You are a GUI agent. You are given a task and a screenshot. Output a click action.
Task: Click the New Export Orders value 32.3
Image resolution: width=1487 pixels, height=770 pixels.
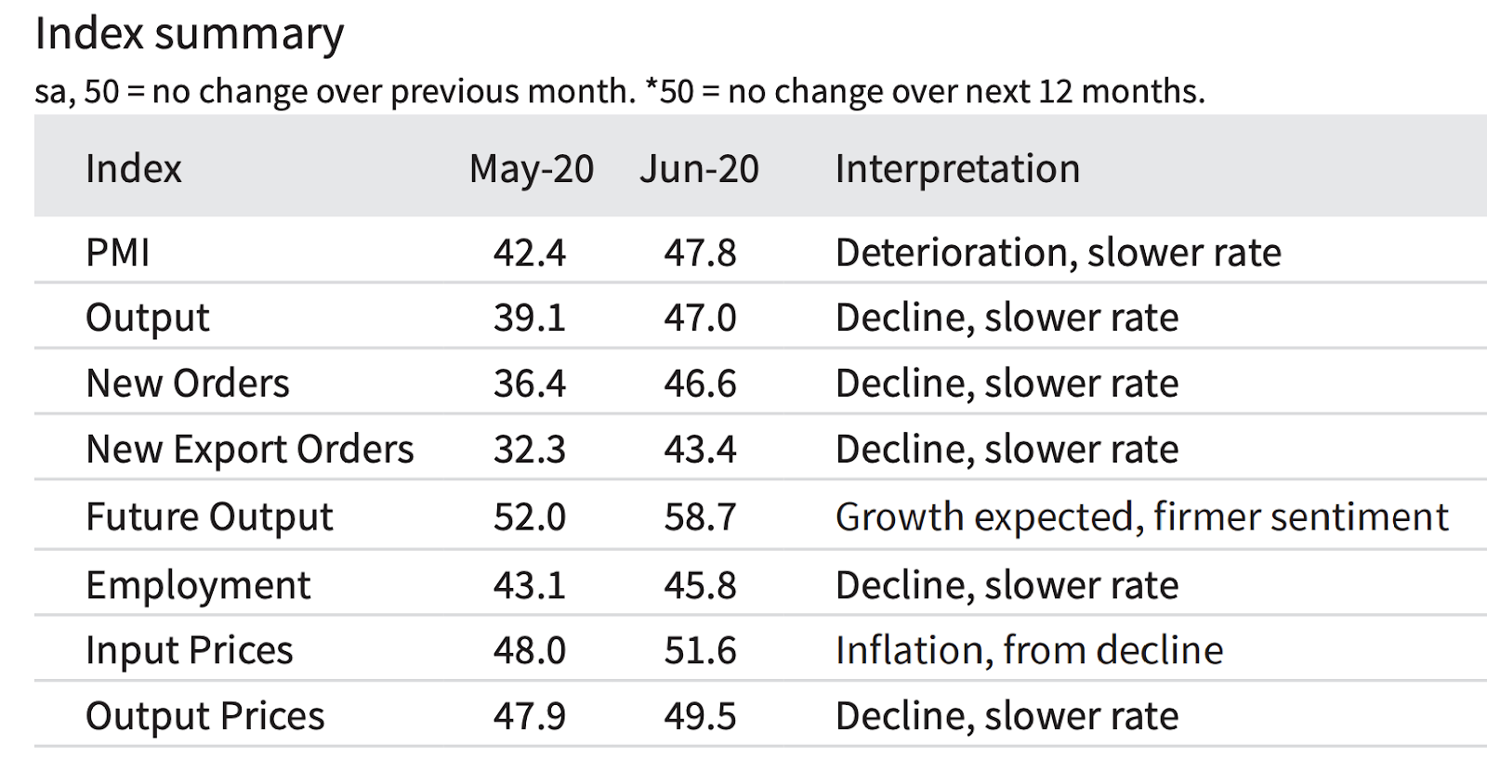[529, 450]
